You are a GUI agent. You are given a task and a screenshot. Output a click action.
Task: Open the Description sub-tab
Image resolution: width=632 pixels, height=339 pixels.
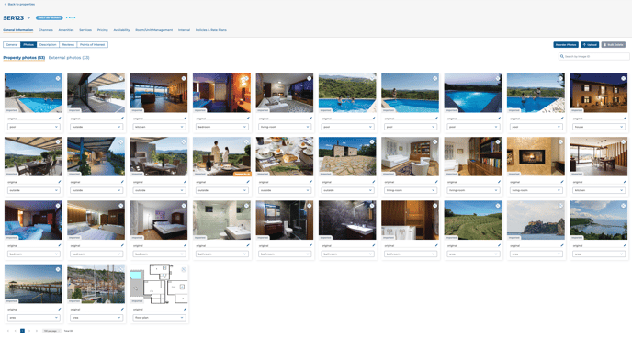coord(48,45)
